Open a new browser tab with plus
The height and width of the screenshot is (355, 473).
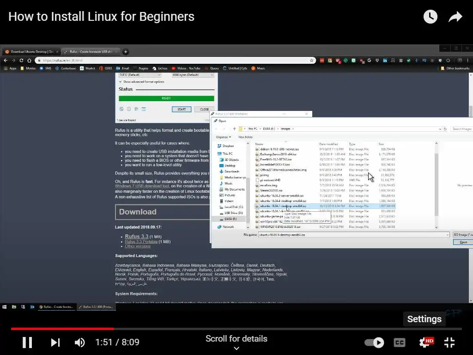126,52
